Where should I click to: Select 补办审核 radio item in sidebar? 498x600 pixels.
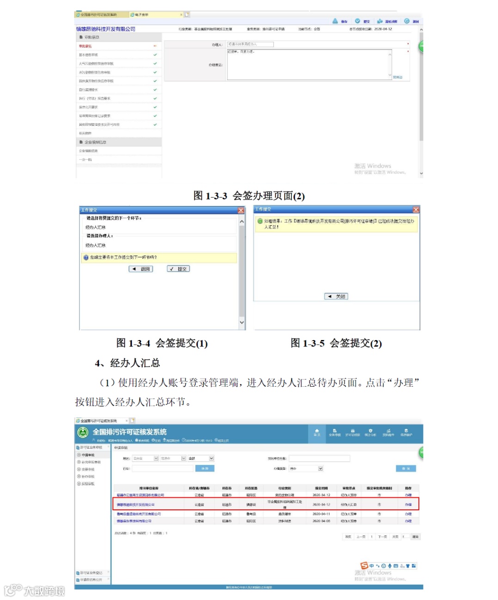[x=86, y=476]
